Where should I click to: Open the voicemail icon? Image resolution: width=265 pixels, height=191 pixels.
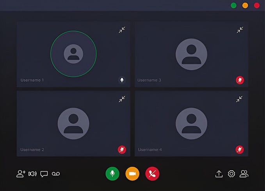pos(56,174)
